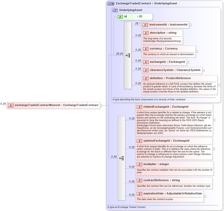Select the id : ID attribute label
Screen dimensions: 224x211
coord(133,16)
